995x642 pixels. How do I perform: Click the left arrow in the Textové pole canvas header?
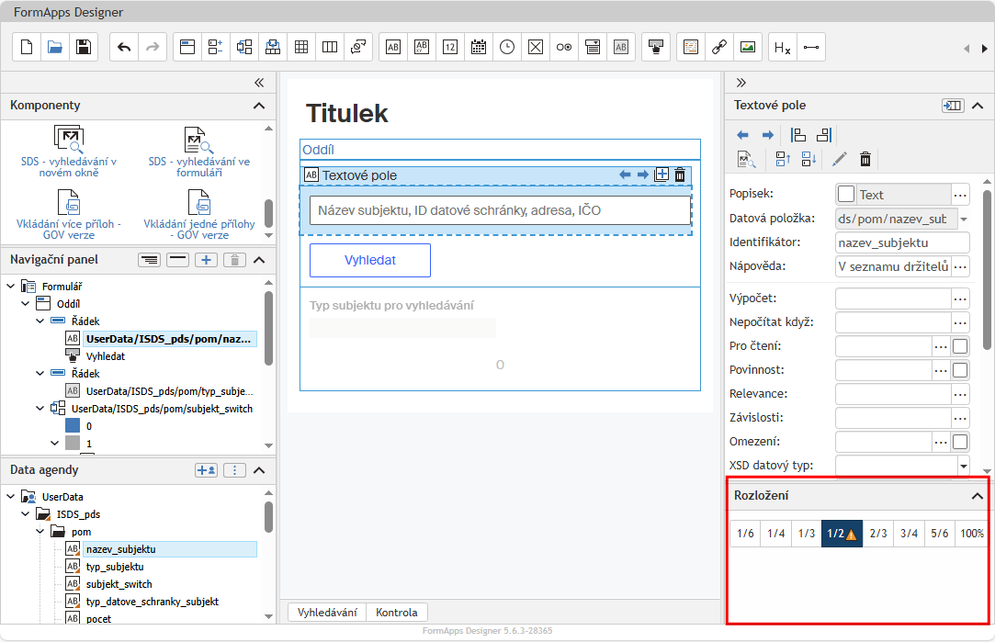[x=625, y=175]
